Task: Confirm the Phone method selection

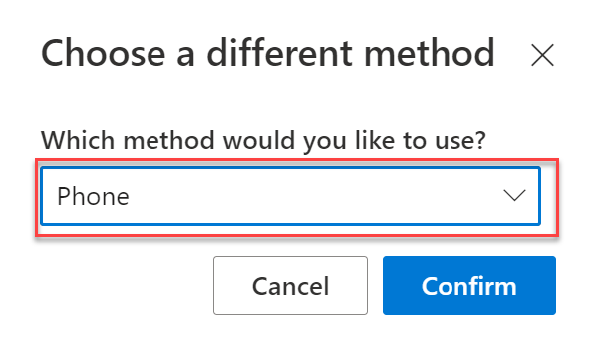Action: (469, 285)
